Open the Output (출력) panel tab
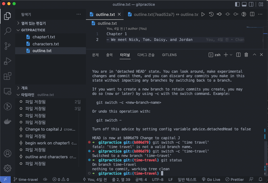 click(x=109, y=55)
